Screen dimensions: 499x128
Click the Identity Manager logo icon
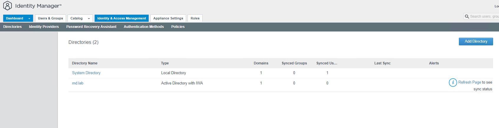(7, 6)
